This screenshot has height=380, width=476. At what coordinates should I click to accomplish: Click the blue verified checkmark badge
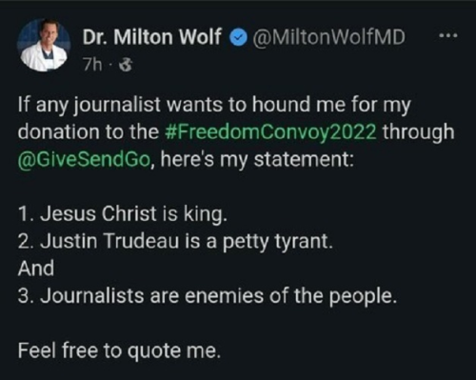(238, 37)
